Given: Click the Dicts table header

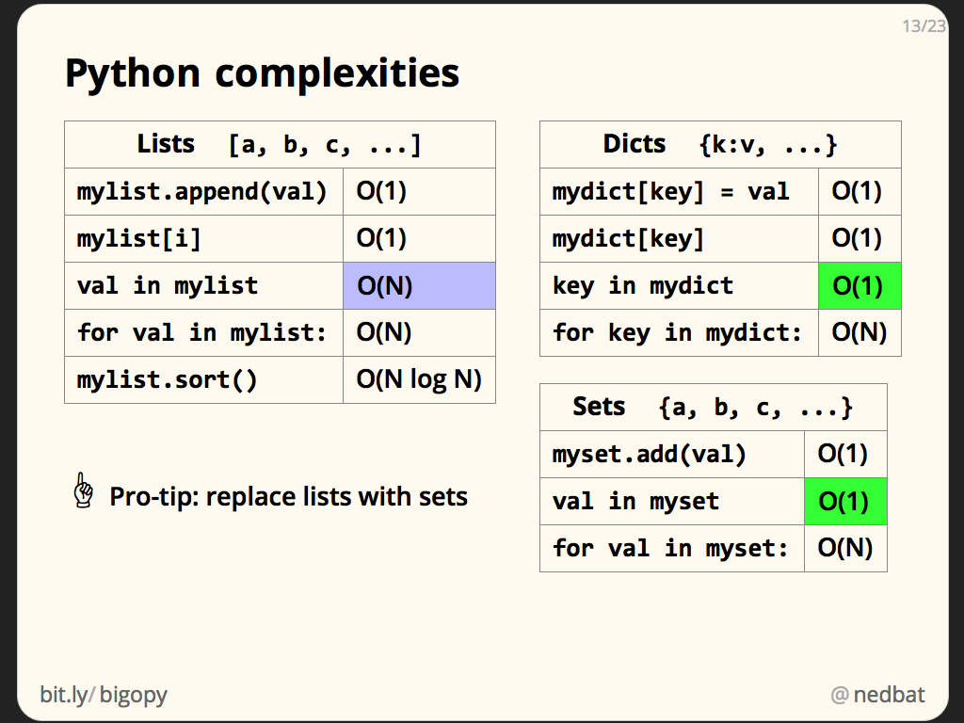Looking at the screenshot, I should point(720,145).
